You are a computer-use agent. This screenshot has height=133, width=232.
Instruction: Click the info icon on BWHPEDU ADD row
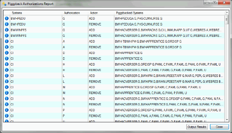(6, 19)
